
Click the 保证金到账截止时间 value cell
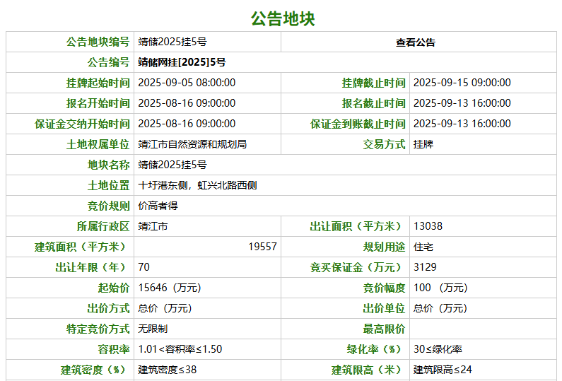[x=483, y=124]
